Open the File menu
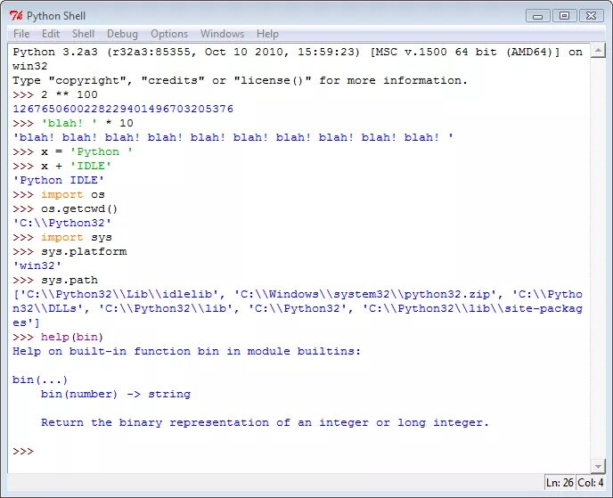The height and width of the screenshot is (498, 613). pyautogui.click(x=21, y=34)
